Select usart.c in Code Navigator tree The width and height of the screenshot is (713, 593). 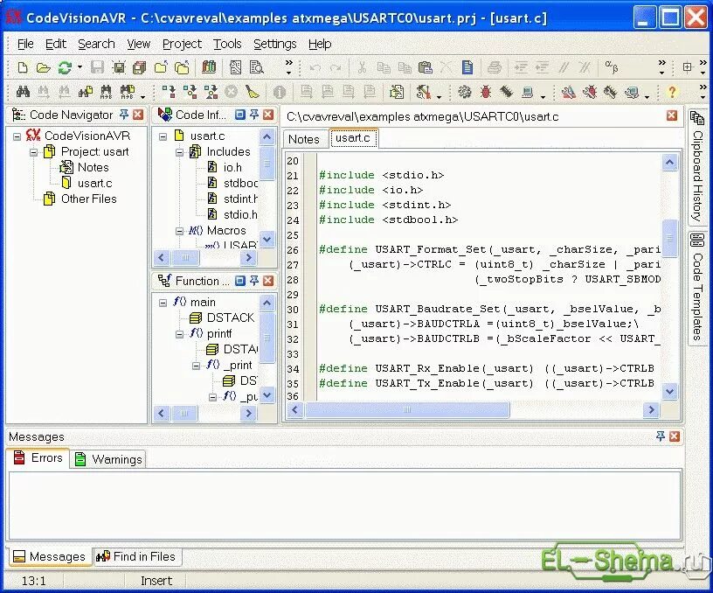point(94,183)
